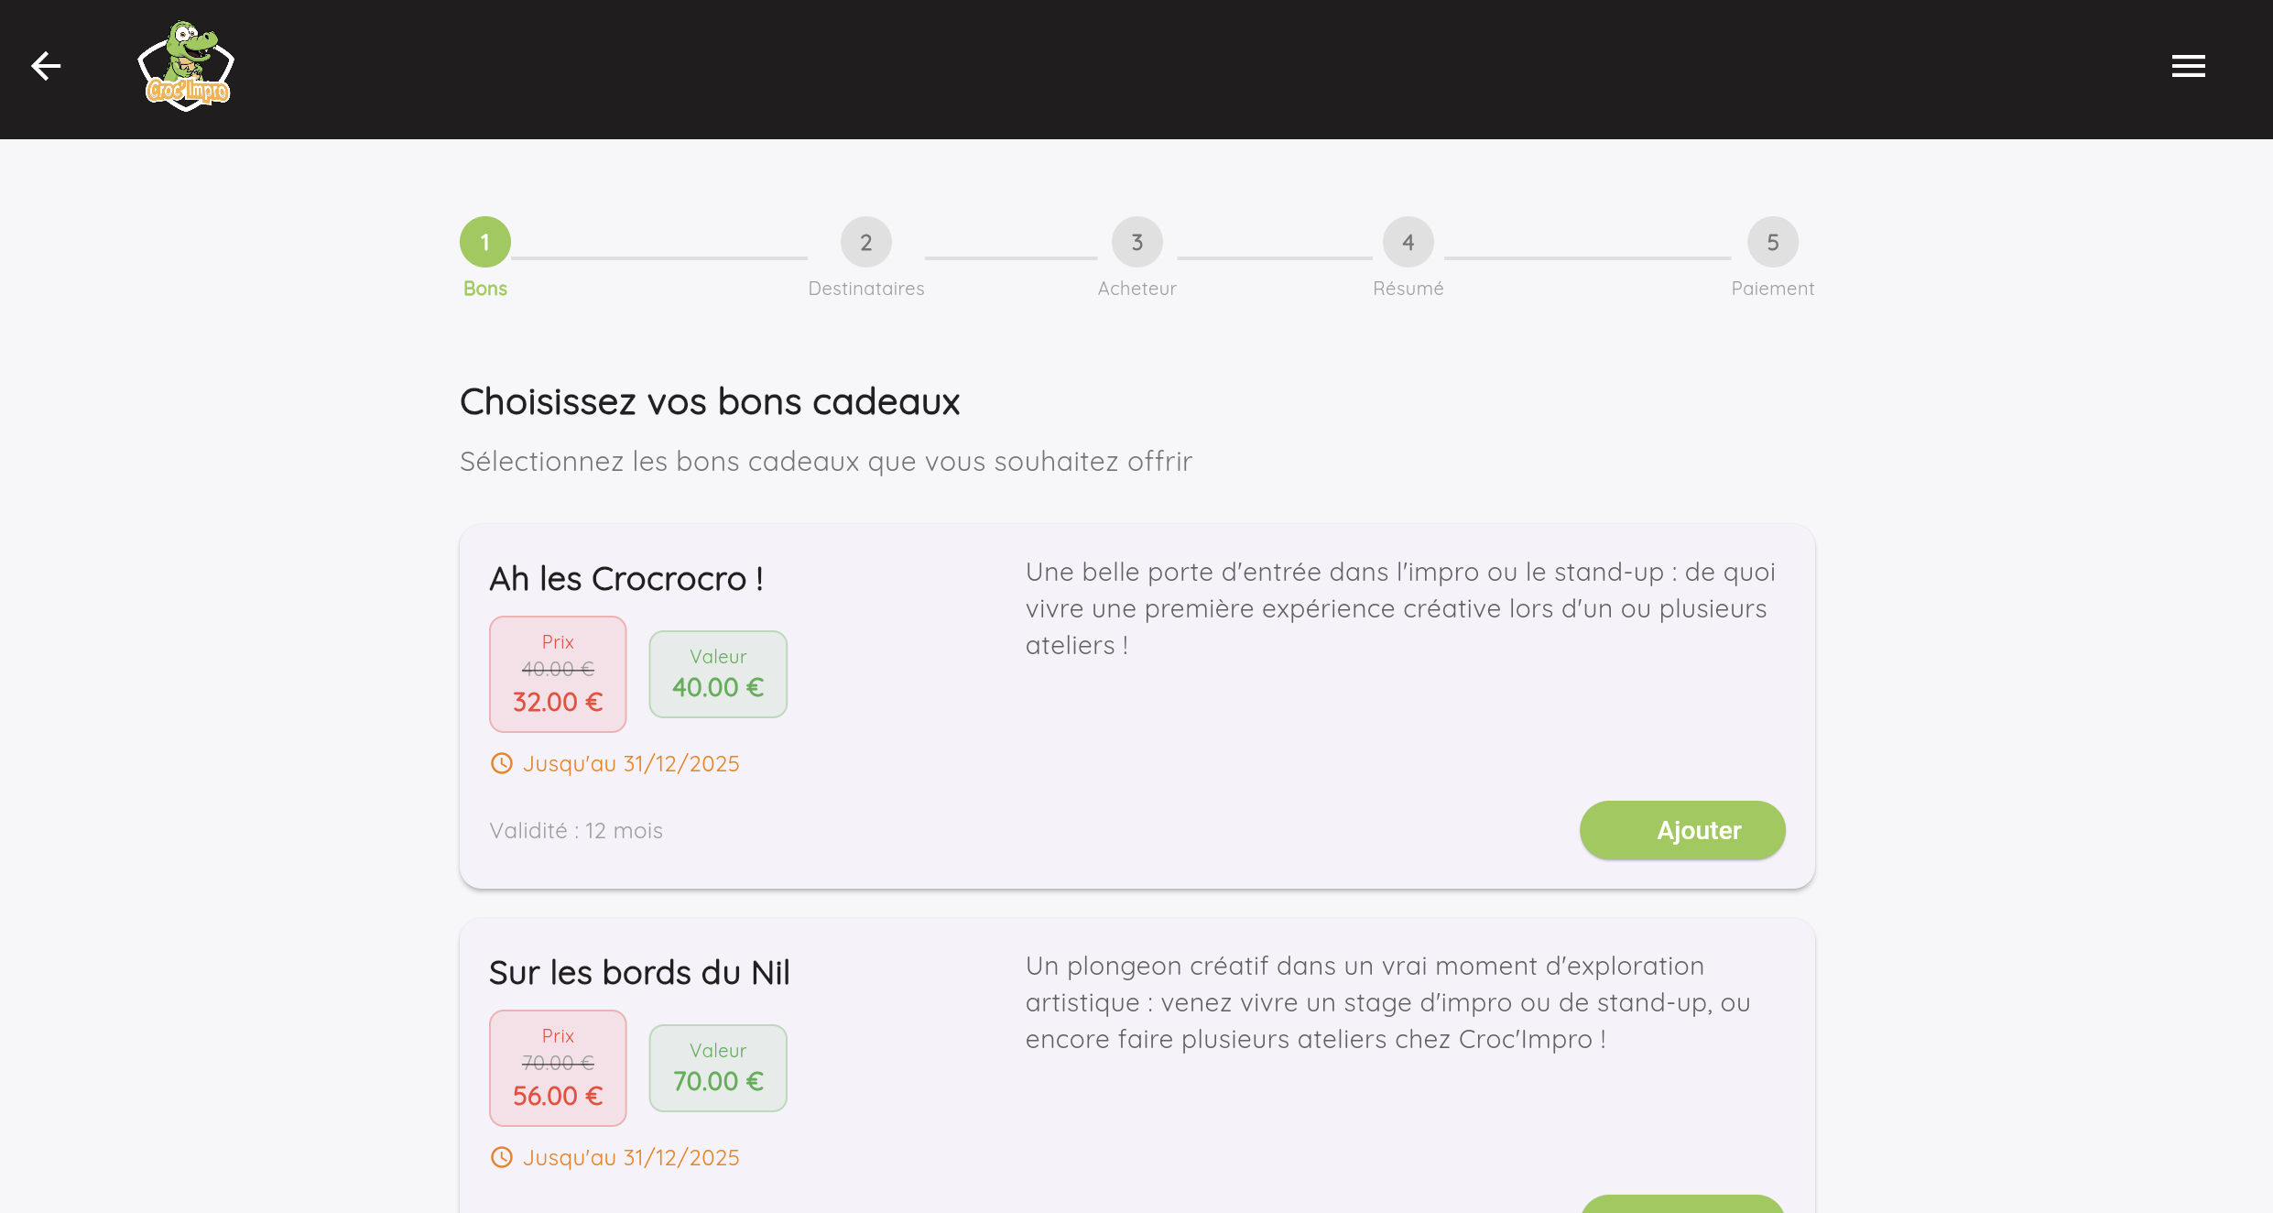Go to step 5 Paiement
2273x1213 pixels.
[x=1773, y=242]
